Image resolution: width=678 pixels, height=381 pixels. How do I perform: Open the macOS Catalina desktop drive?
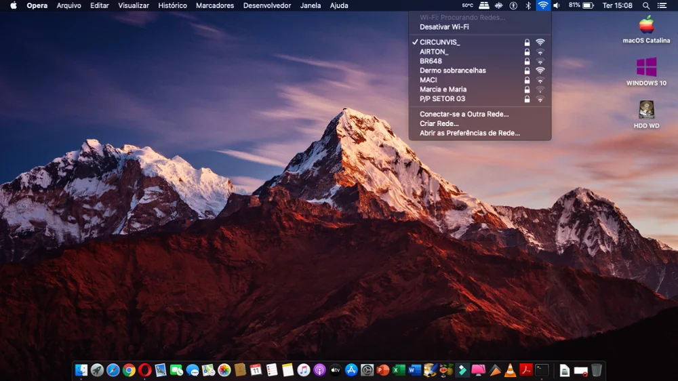click(646, 28)
